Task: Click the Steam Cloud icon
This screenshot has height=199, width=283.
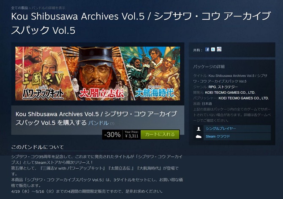Action: [199, 137]
